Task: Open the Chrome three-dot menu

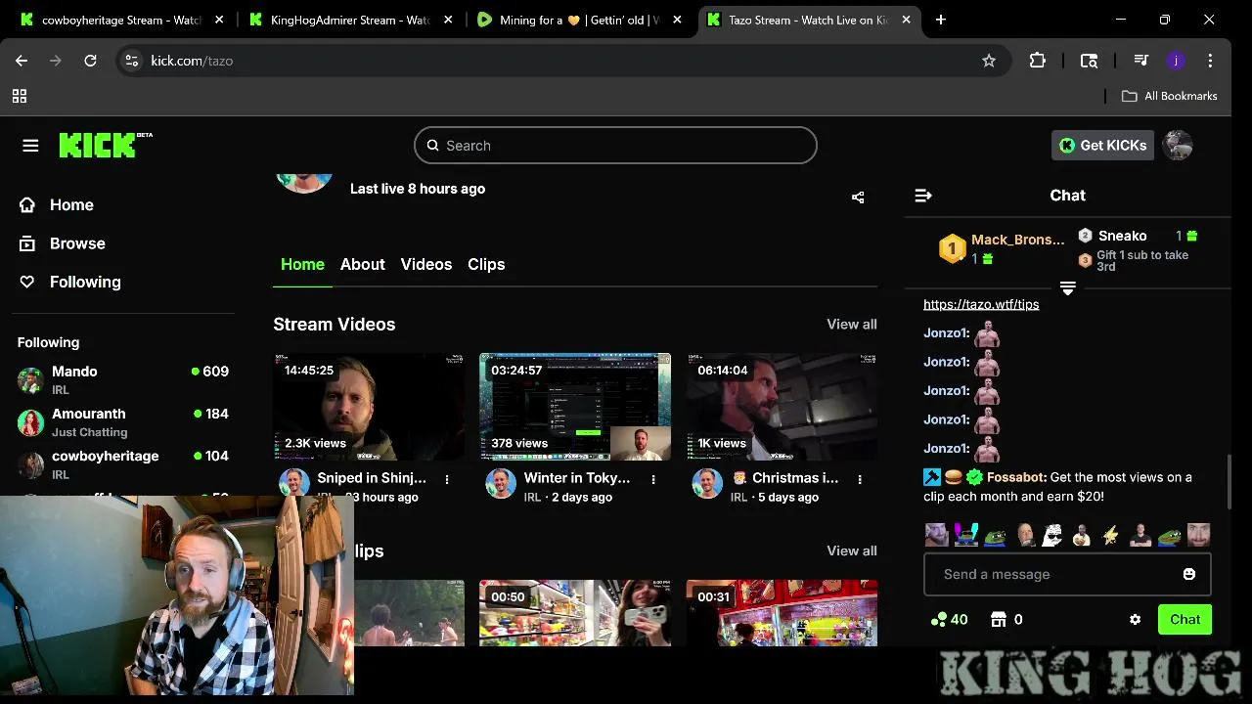Action: point(1211,61)
